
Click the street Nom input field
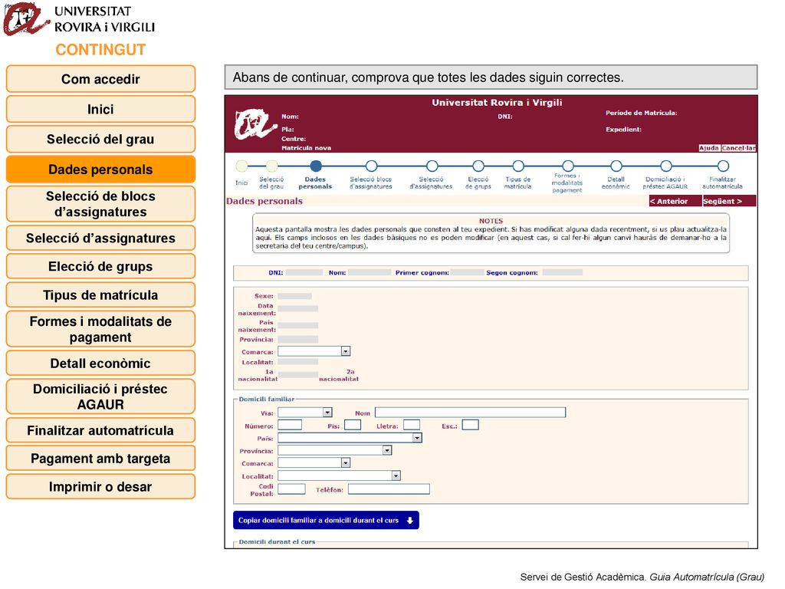pyautogui.click(x=470, y=412)
